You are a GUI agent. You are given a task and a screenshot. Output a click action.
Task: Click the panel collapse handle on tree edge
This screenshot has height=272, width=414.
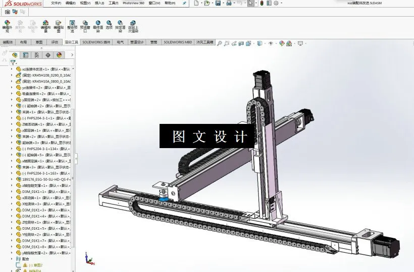tap(76, 159)
